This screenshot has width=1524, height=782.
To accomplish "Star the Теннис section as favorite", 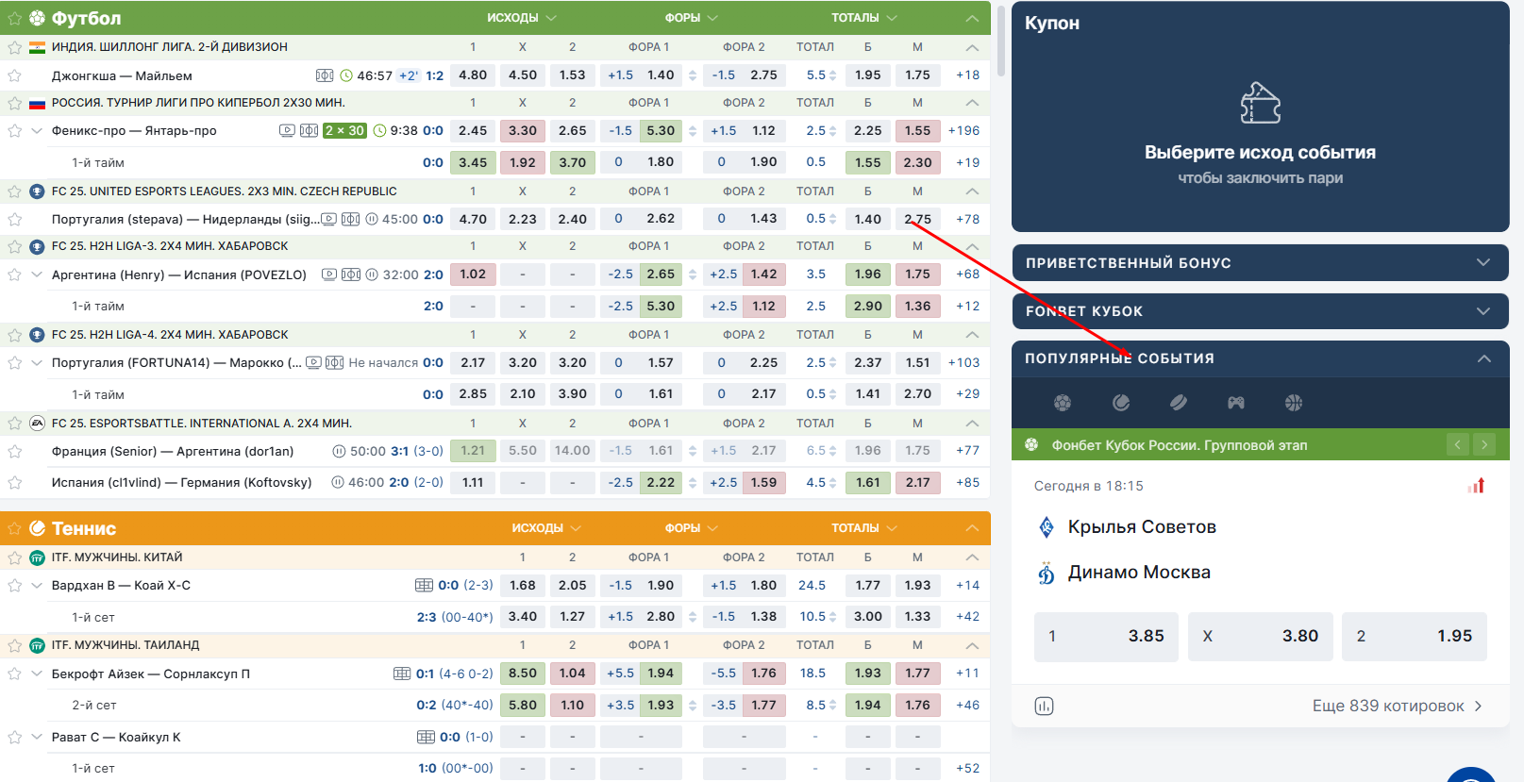I will point(14,528).
